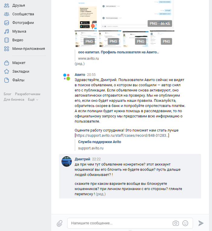Screen dimensions: 212x231
Task: Open the Для бизнеса footer link
Action: click(14, 100)
